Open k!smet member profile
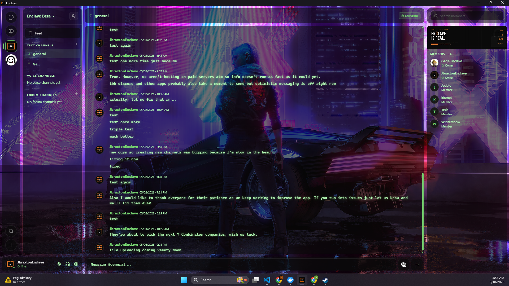The width and height of the screenshot is (509, 286). pos(467,100)
